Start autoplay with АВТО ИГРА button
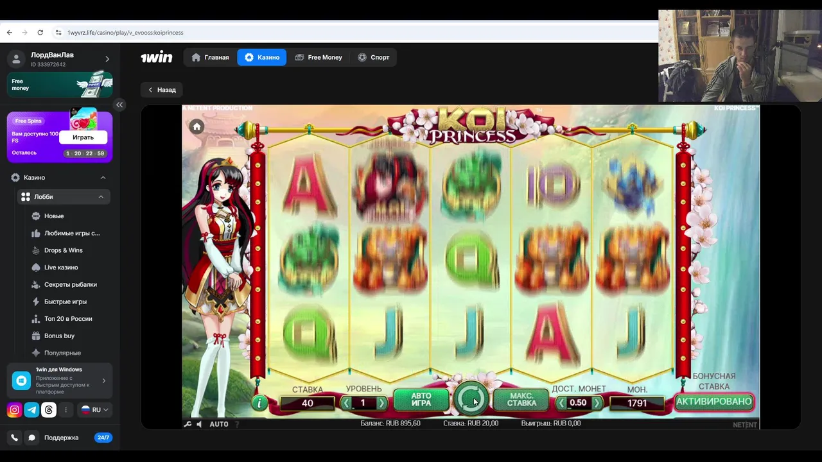This screenshot has height=462, width=822. click(421, 400)
